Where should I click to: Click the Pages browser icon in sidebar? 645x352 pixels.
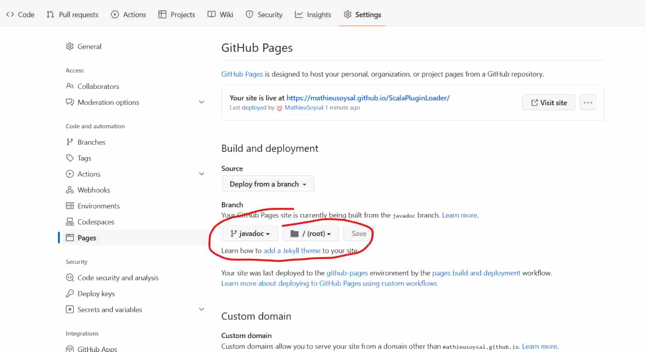click(70, 238)
